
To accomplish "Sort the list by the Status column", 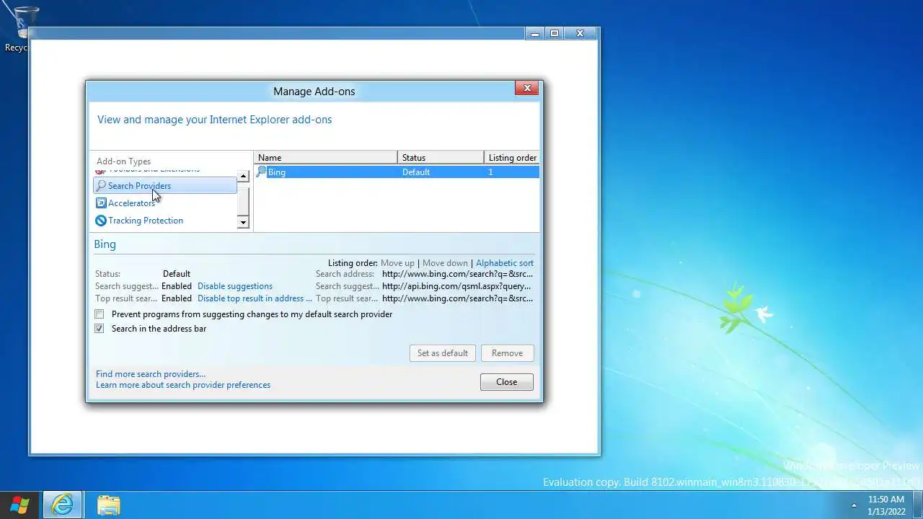I will pyautogui.click(x=441, y=158).
